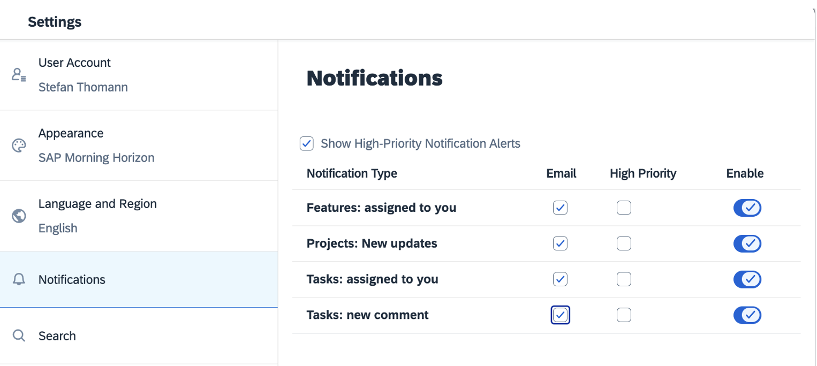Click the User Account person icon
Screen dimensions: 817x366
tap(19, 75)
